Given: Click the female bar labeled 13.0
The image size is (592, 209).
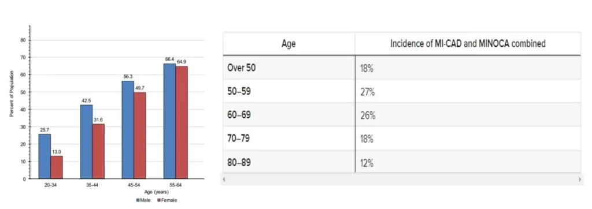Looking at the screenshot, I should click(57, 167).
